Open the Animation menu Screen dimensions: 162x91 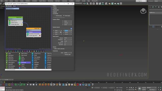(34, 1)
